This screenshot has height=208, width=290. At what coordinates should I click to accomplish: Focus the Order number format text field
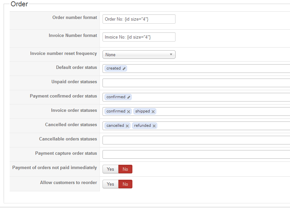139,19
